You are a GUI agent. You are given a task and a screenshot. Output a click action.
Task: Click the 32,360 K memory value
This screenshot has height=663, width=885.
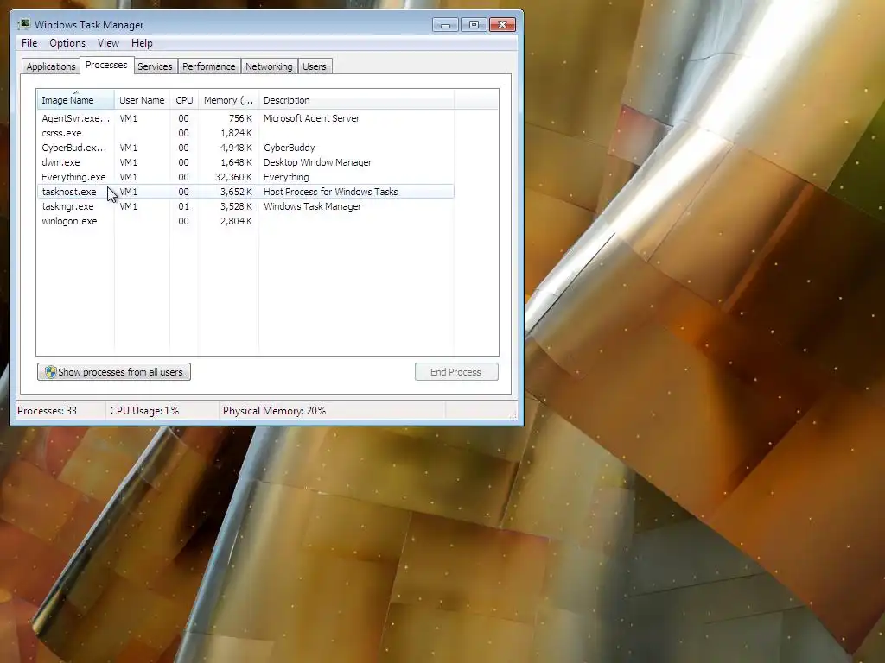[x=233, y=177]
